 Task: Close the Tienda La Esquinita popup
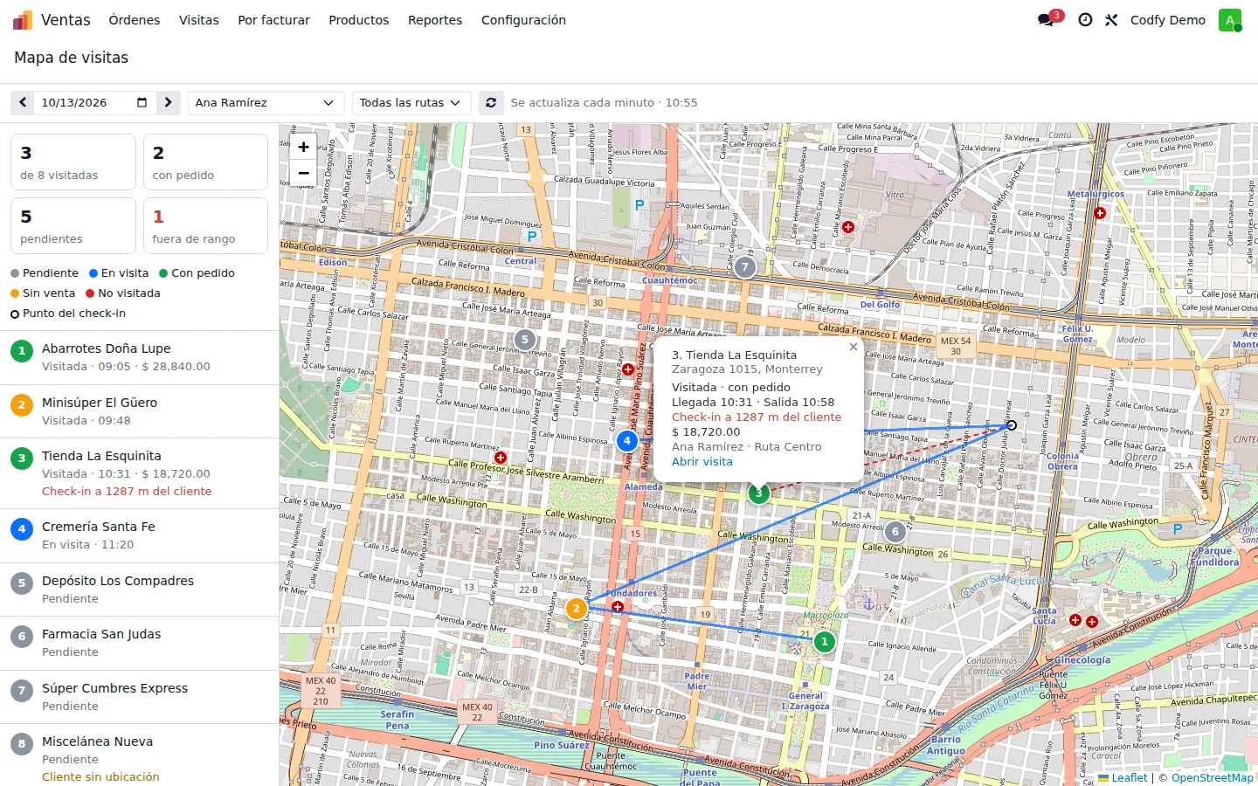coord(854,347)
